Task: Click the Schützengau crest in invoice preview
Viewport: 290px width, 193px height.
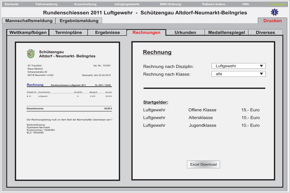Action: (30, 54)
